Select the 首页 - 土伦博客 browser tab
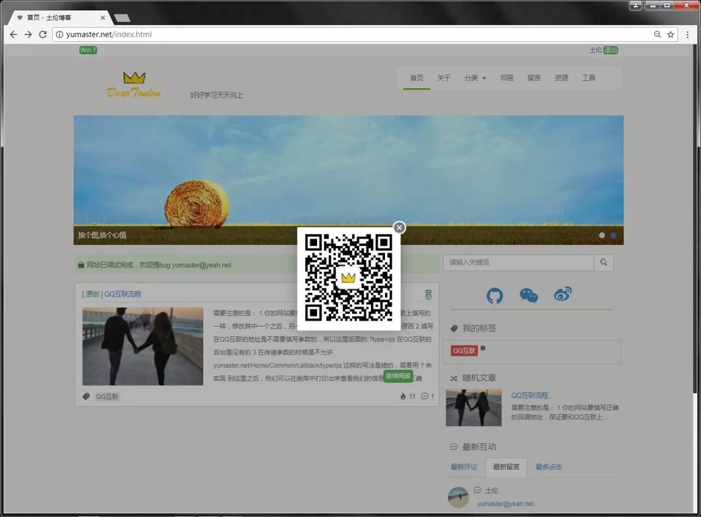 (59, 18)
